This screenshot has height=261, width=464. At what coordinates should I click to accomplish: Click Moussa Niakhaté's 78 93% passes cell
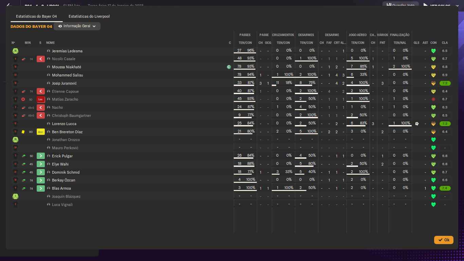pyautogui.click(x=246, y=67)
